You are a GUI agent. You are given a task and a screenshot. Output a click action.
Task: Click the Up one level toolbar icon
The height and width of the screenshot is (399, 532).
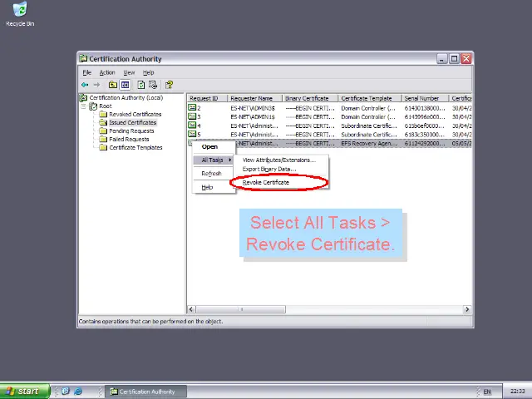click(113, 85)
